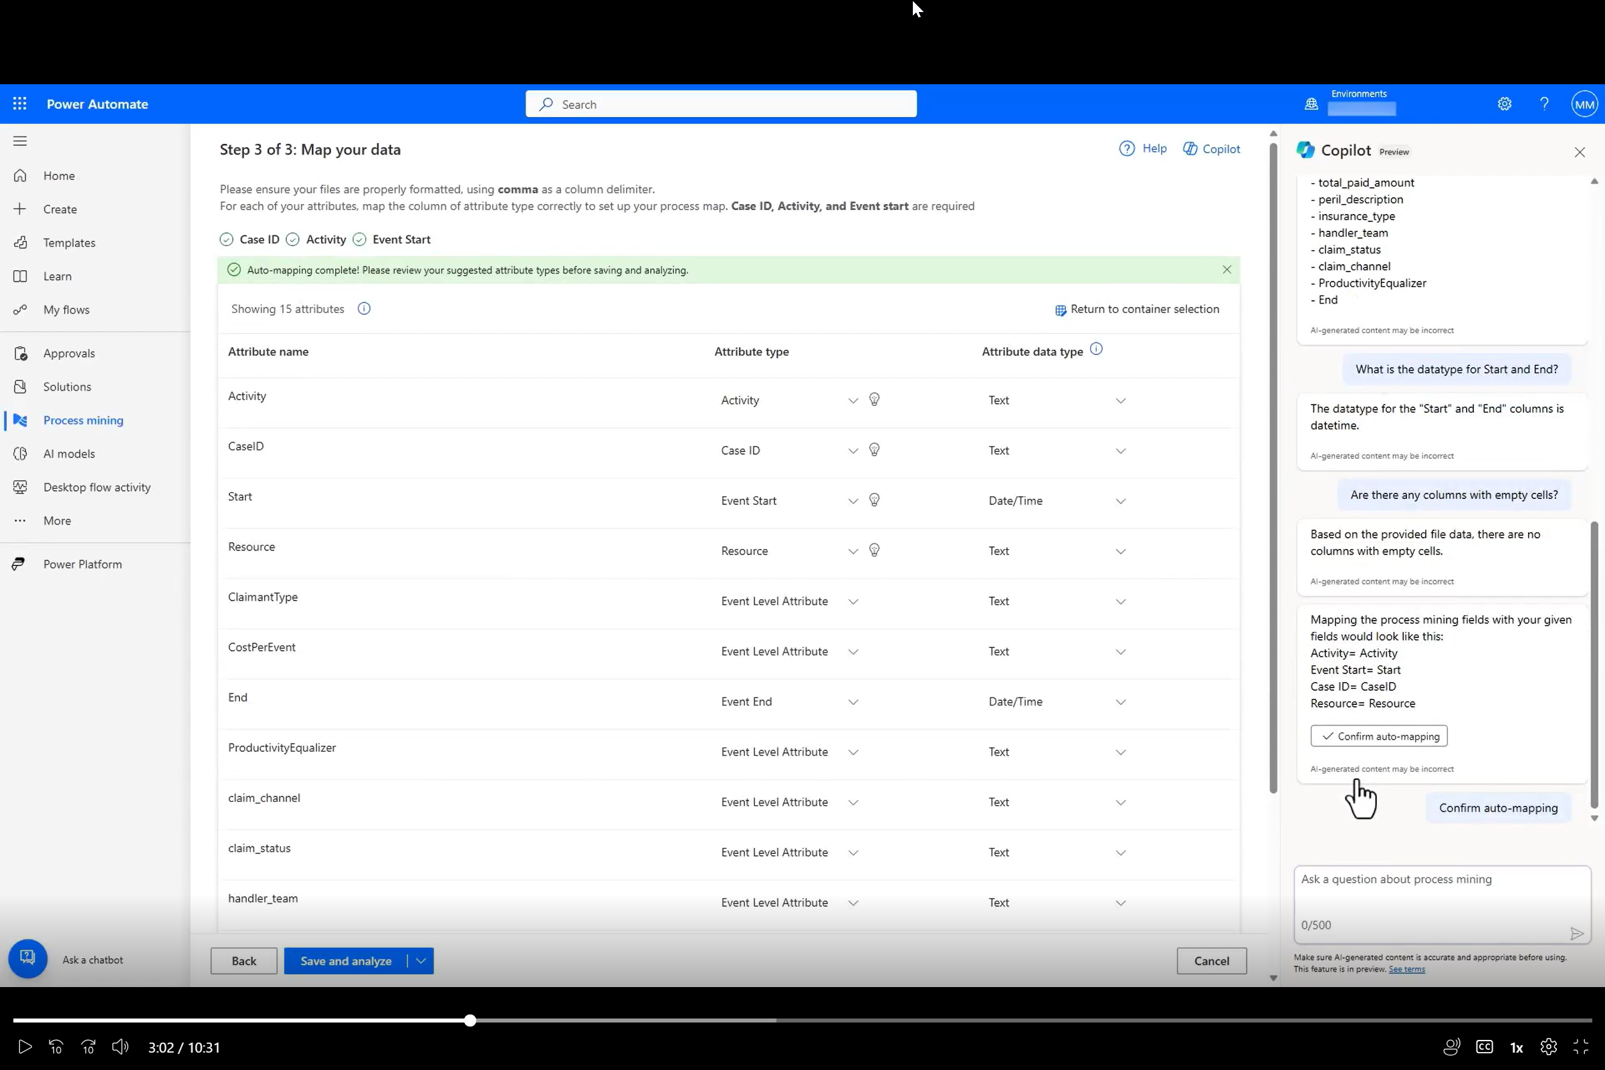Mute the video volume

click(120, 1046)
